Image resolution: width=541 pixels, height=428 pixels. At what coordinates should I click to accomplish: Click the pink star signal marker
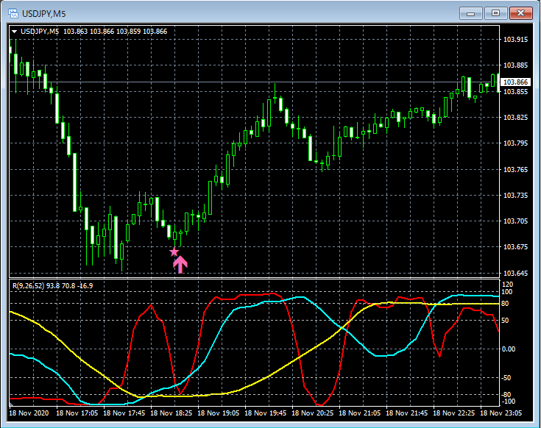click(x=174, y=252)
